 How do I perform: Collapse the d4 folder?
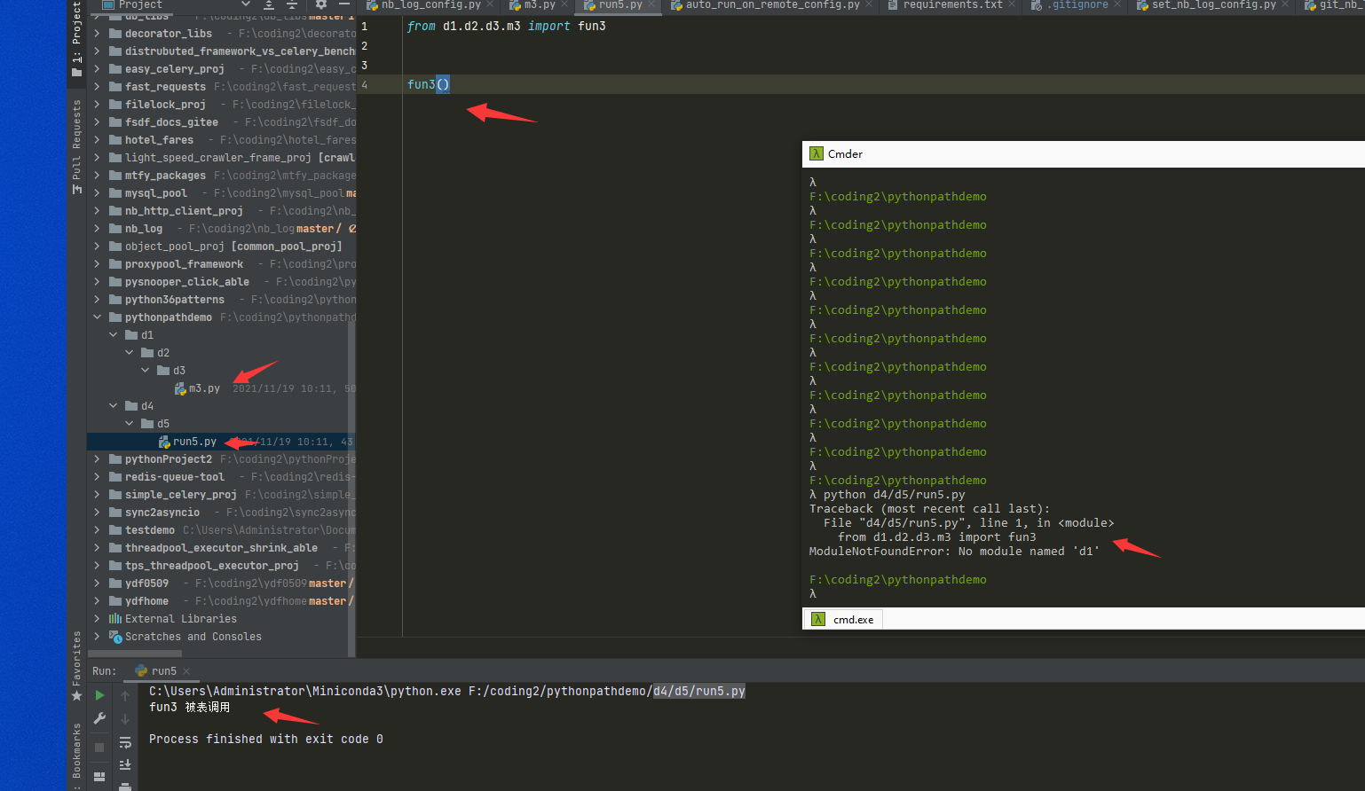pyautogui.click(x=113, y=406)
